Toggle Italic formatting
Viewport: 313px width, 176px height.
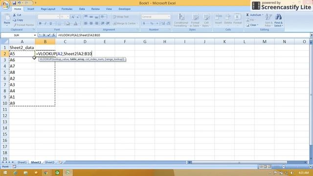pos(45,23)
